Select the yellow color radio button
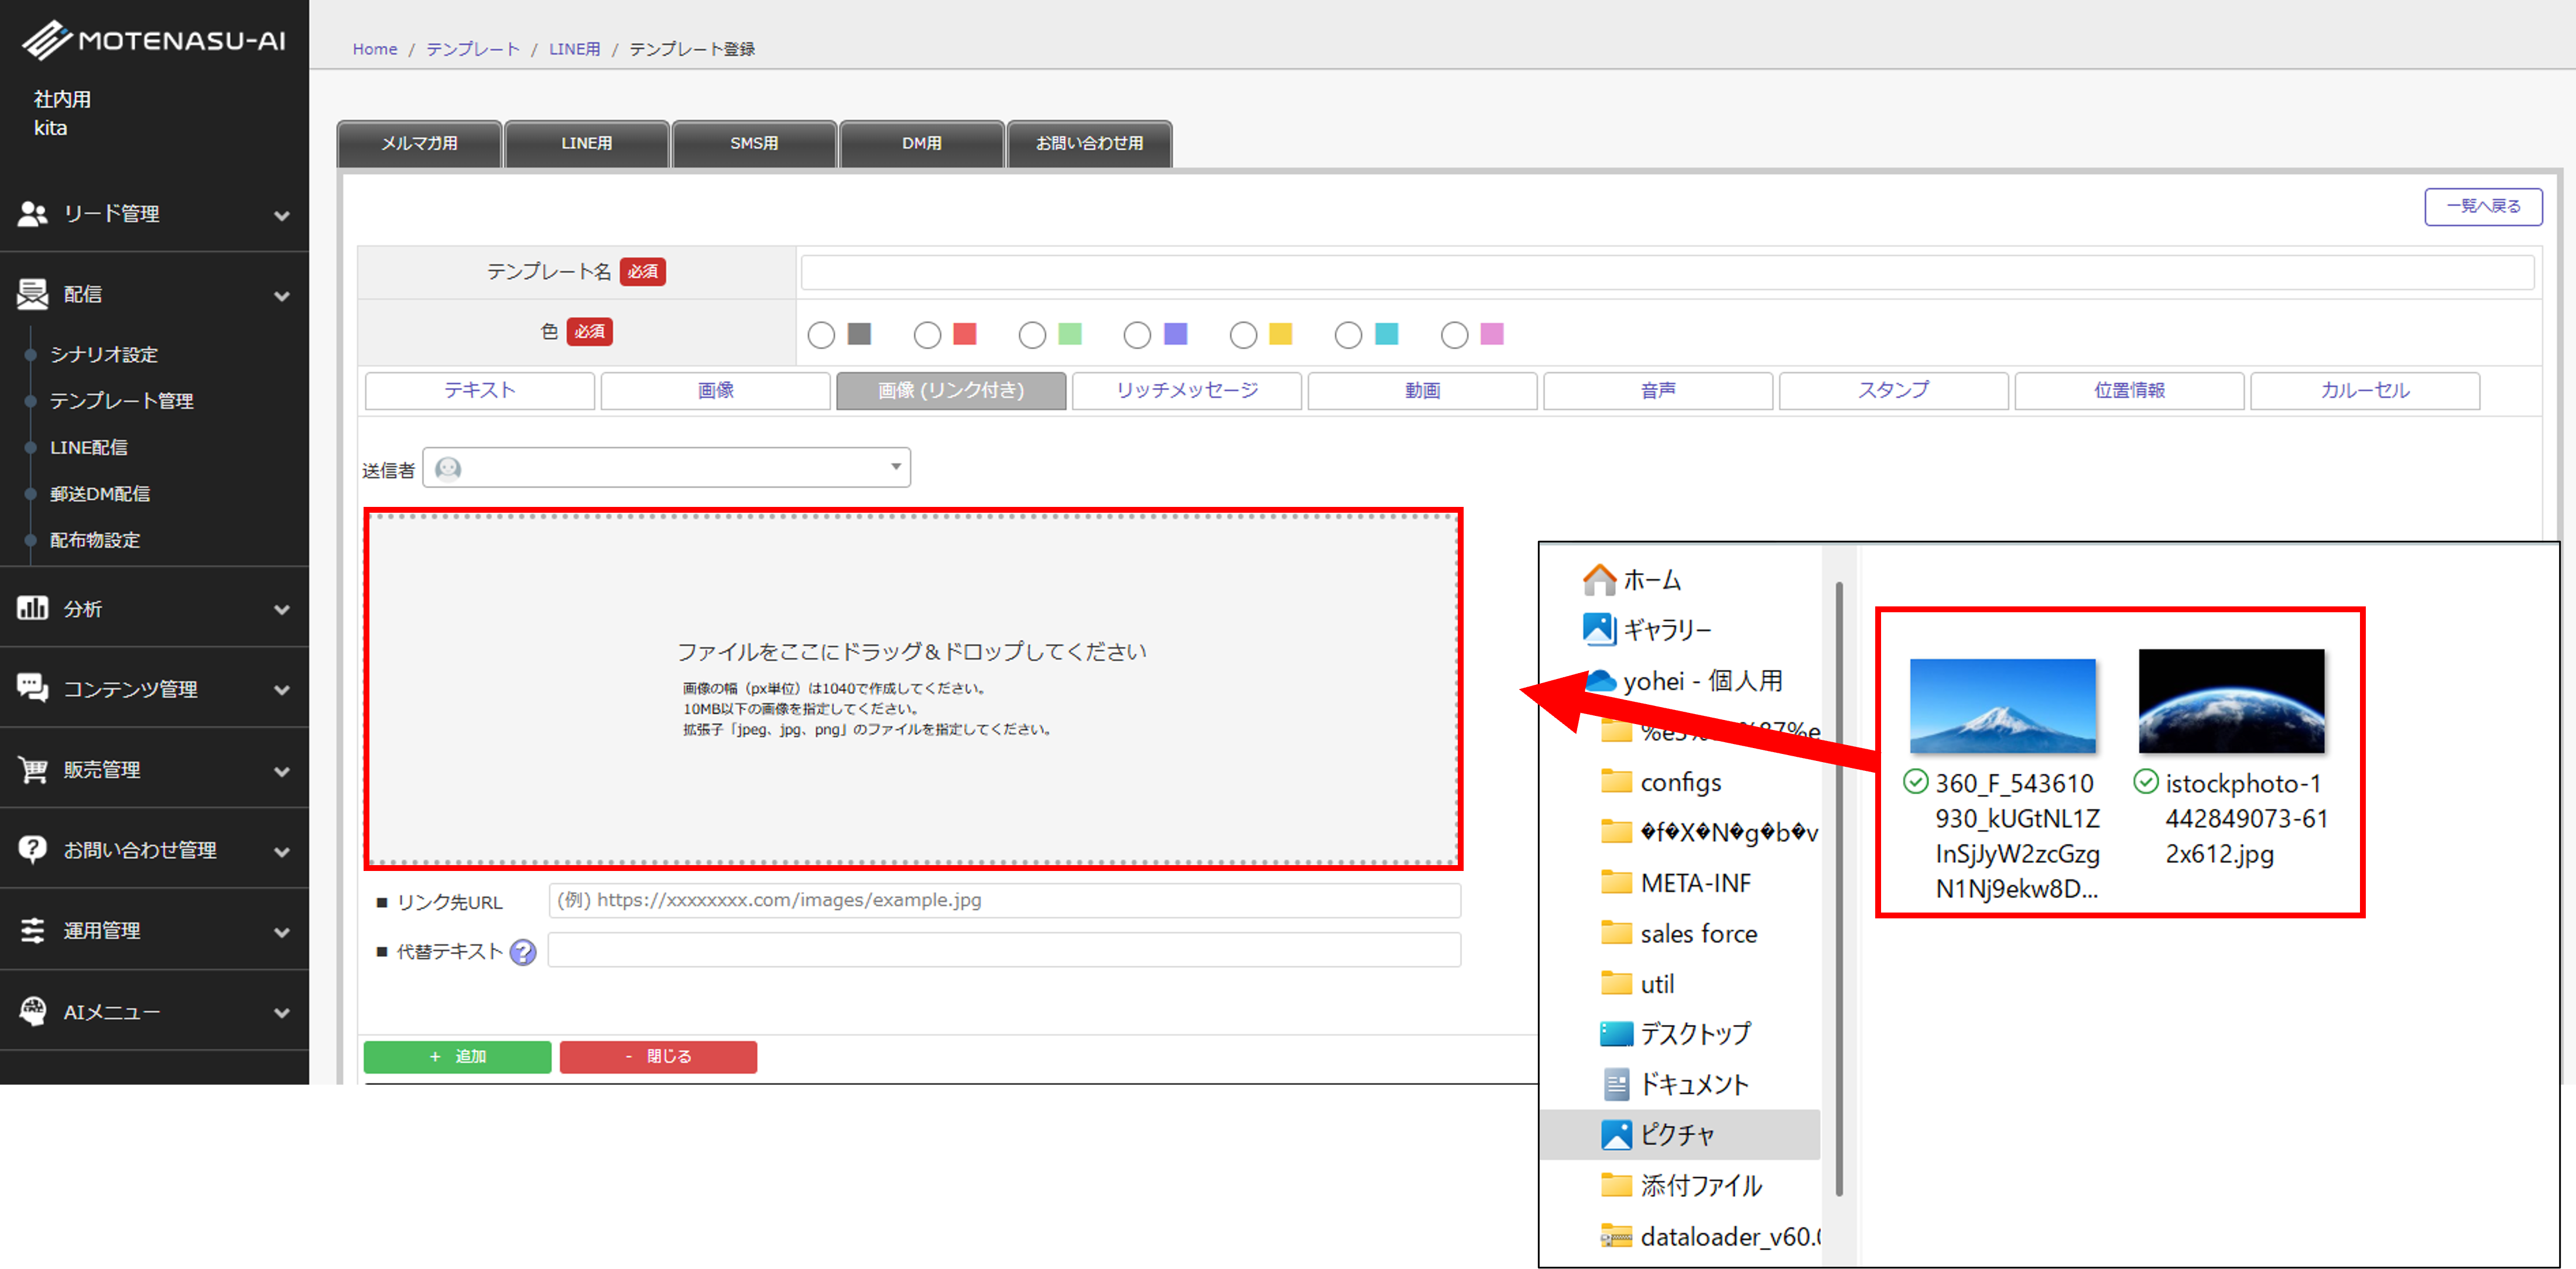 1243,335
